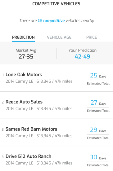Open the Price tab
The height and width of the screenshot is (171, 113).
[x=92, y=37]
